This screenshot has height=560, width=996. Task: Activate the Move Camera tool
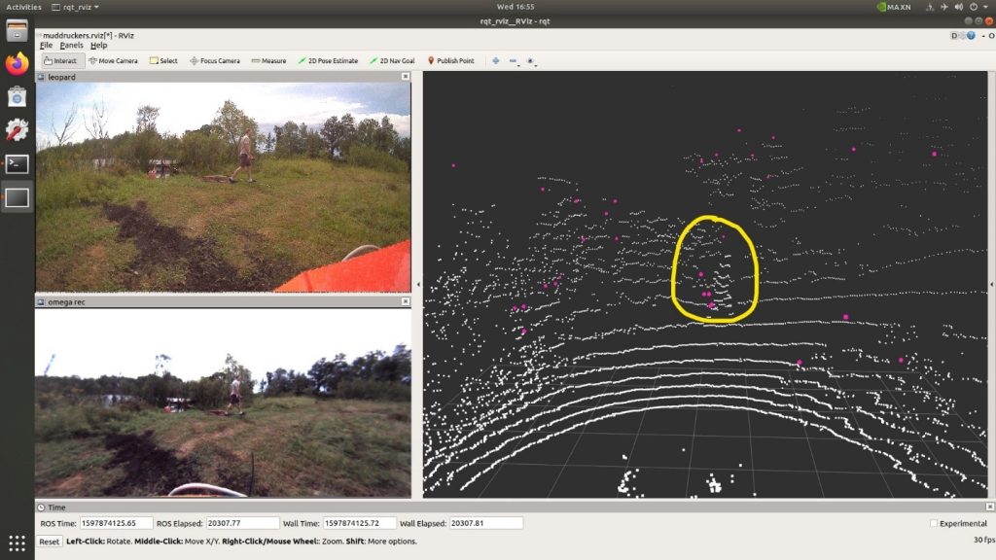114,60
